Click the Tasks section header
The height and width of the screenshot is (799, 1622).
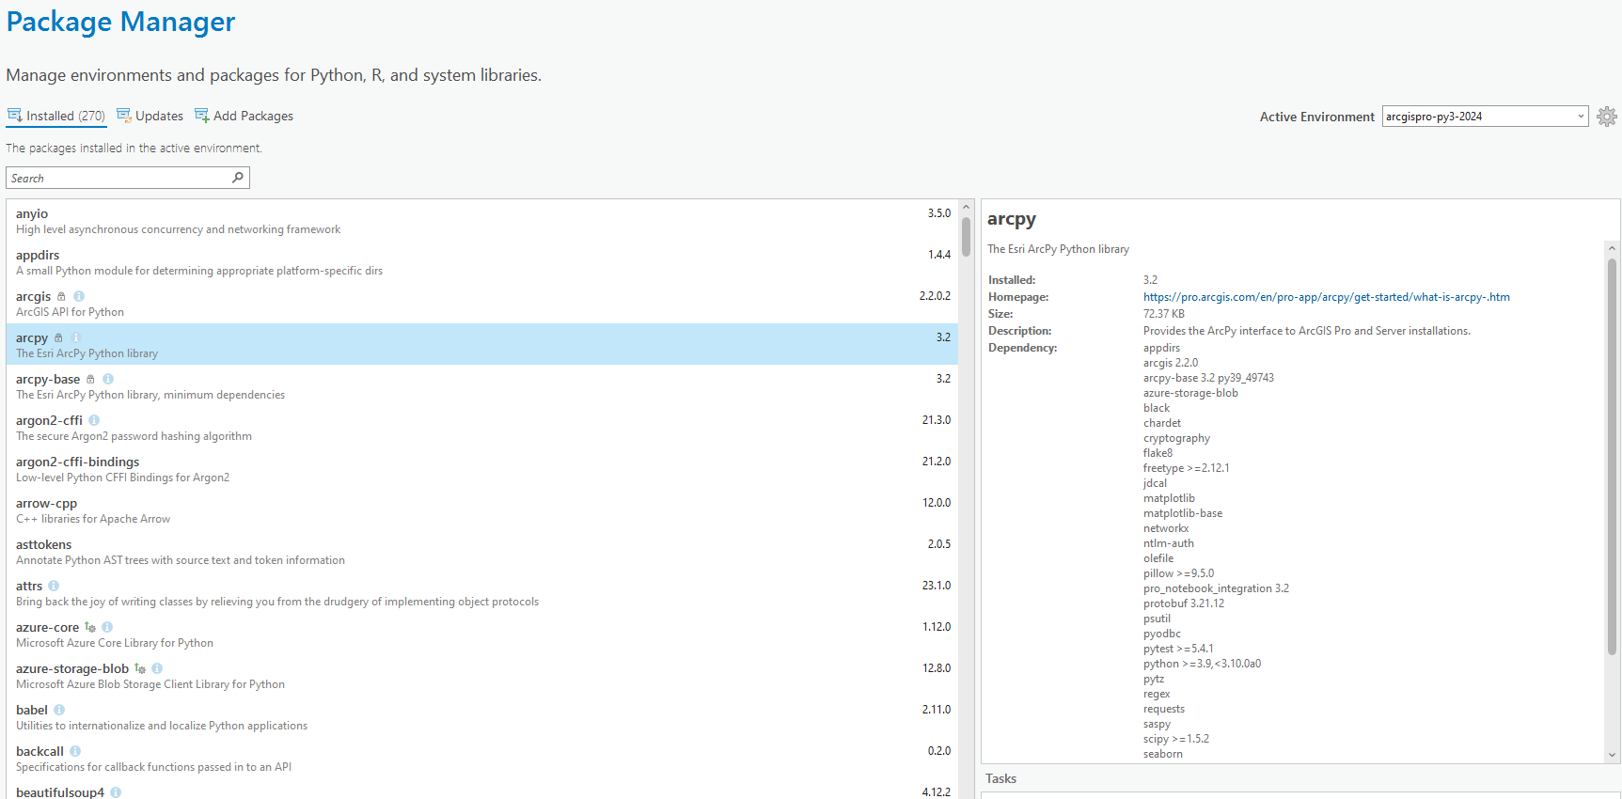1001,778
